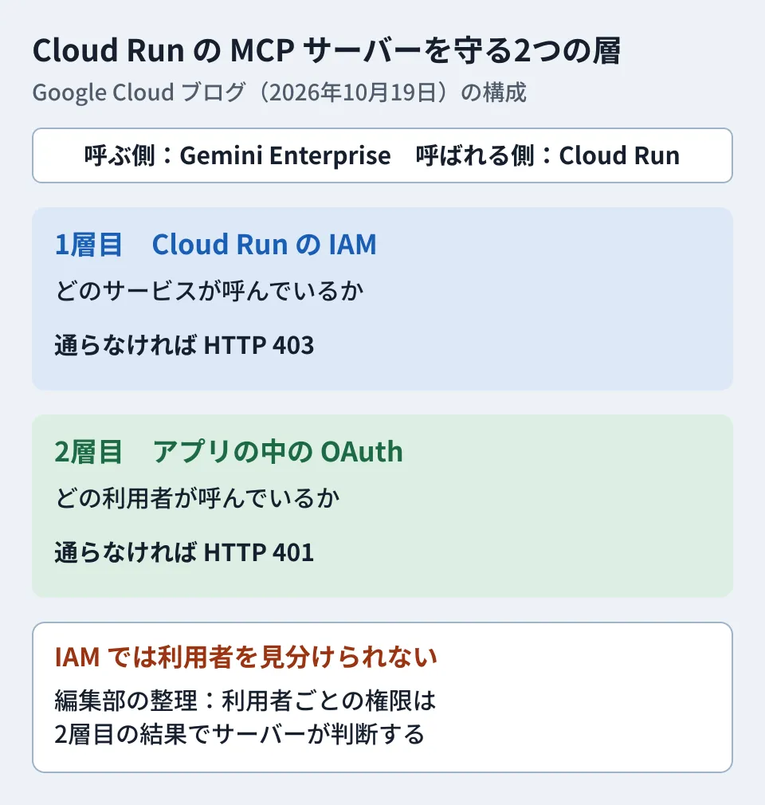
Task: Select the text '通らなければ HTTP 403'
Action: tap(184, 345)
